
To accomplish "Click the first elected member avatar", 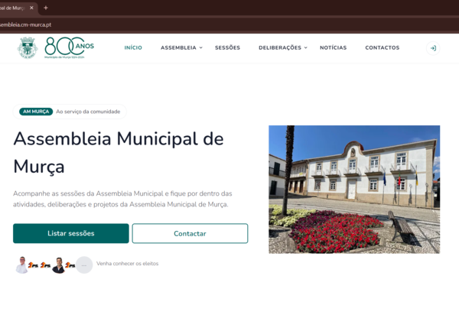I will 22,265.
